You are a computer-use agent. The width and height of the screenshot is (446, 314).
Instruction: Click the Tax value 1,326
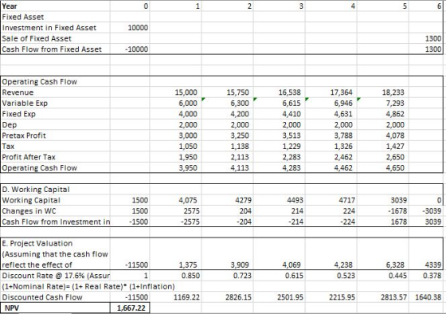343,147
